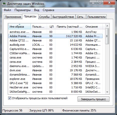This screenshot has height=115, width=117.
Task: Sort by ЦП column header
Action: click(x=51, y=27)
